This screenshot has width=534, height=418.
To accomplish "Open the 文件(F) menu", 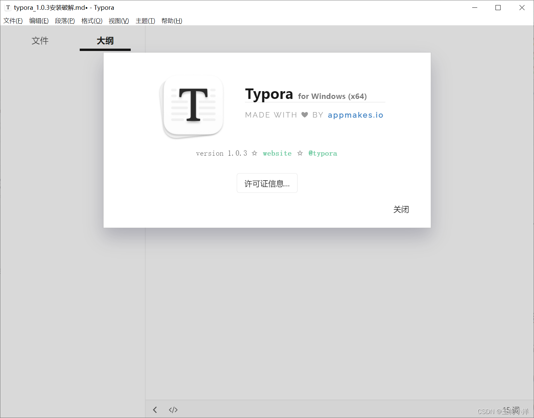I will point(13,21).
